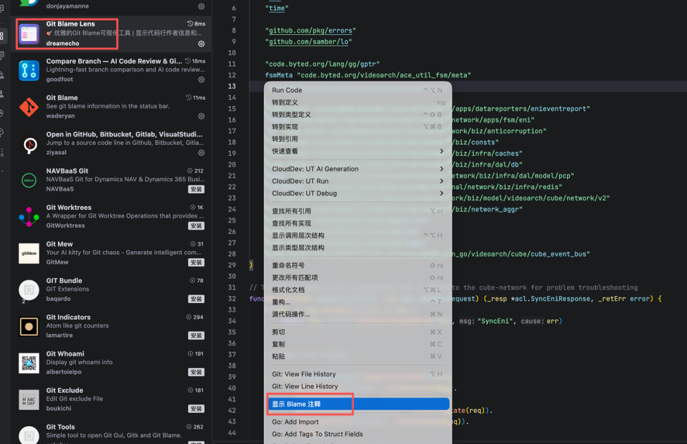This screenshot has height=444, width=687.
Task: Click Compare Branch extension icon
Action: click(29, 71)
